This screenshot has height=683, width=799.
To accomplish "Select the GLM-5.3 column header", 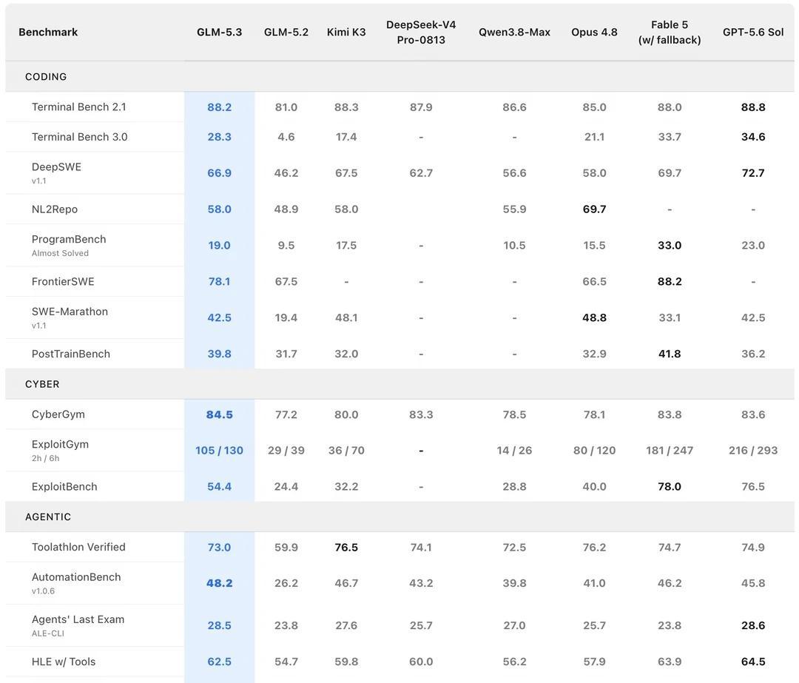I will (219, 32).
